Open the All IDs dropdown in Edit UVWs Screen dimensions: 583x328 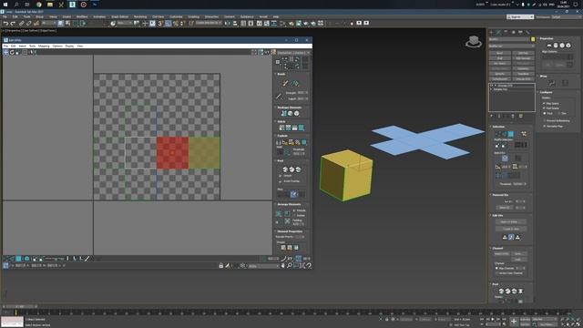(263, 266)
